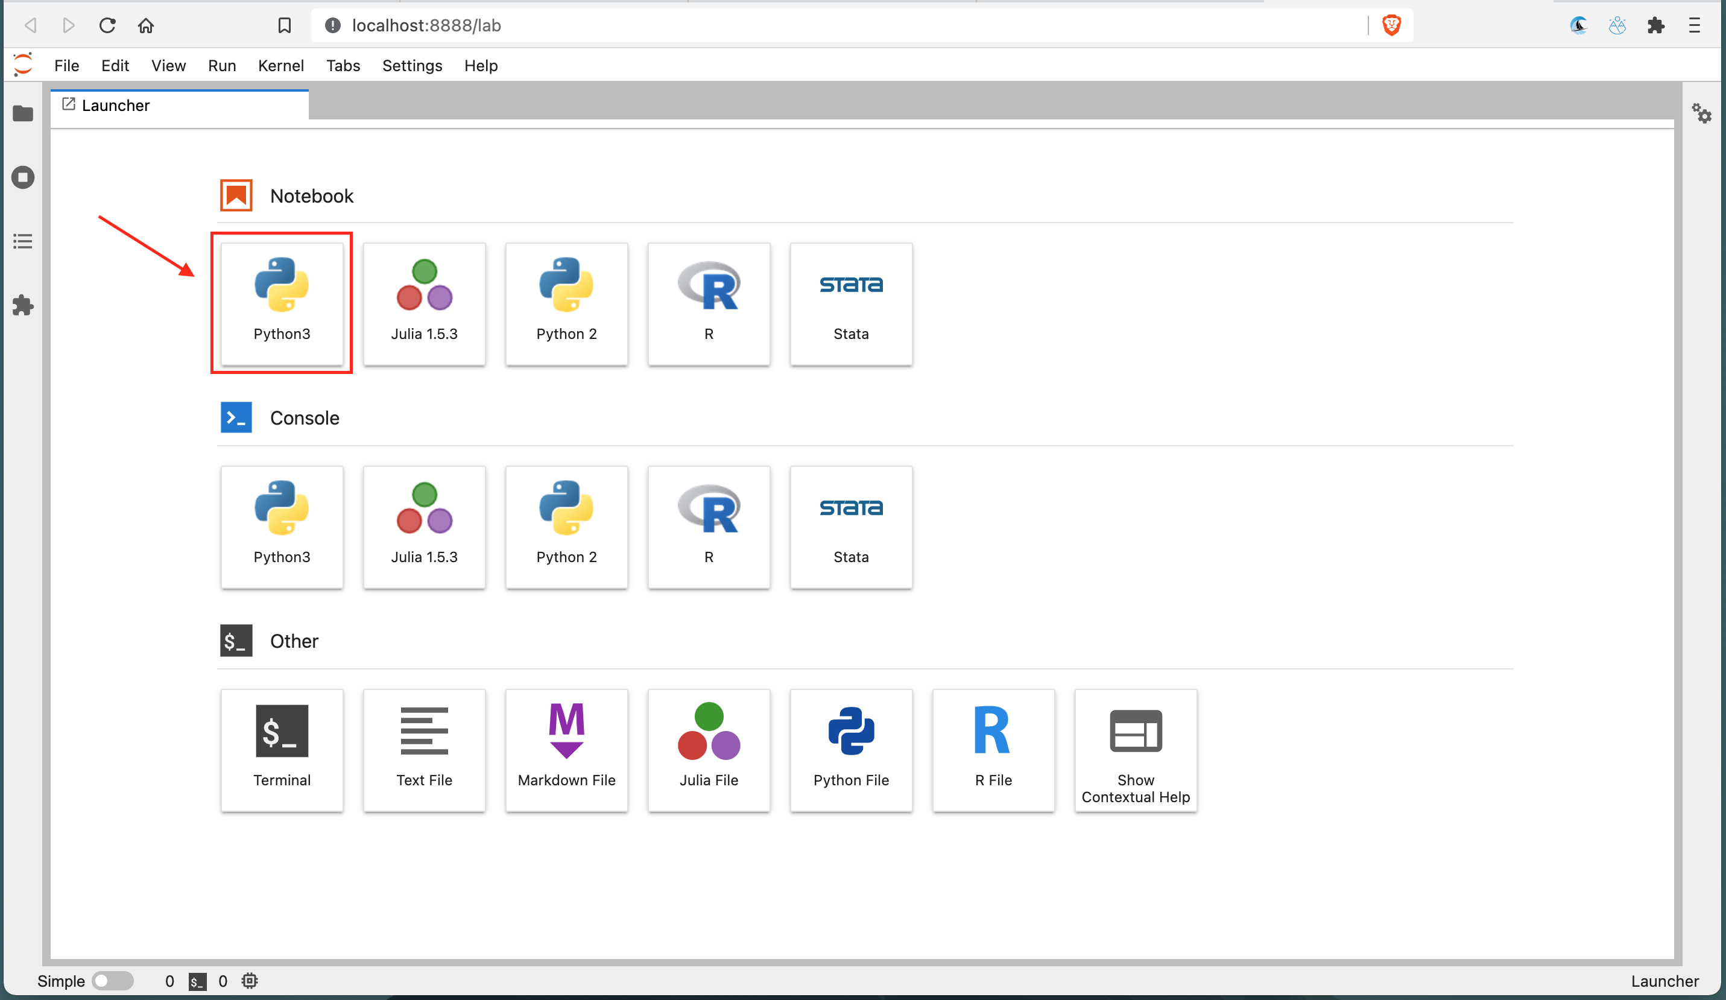Open the Extension Manager puzzle icon
This screenshot has width=1726, height=1000.
(x=22, y=305)
